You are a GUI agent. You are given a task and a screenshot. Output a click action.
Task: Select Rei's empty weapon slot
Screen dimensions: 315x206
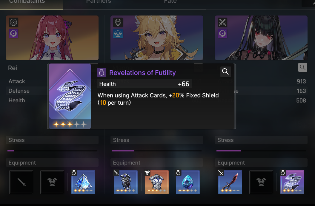tap(21, 182)
